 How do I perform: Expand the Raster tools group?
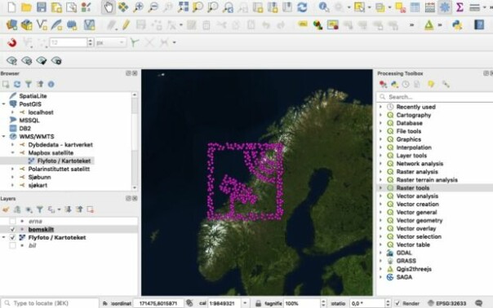[380, 187]
